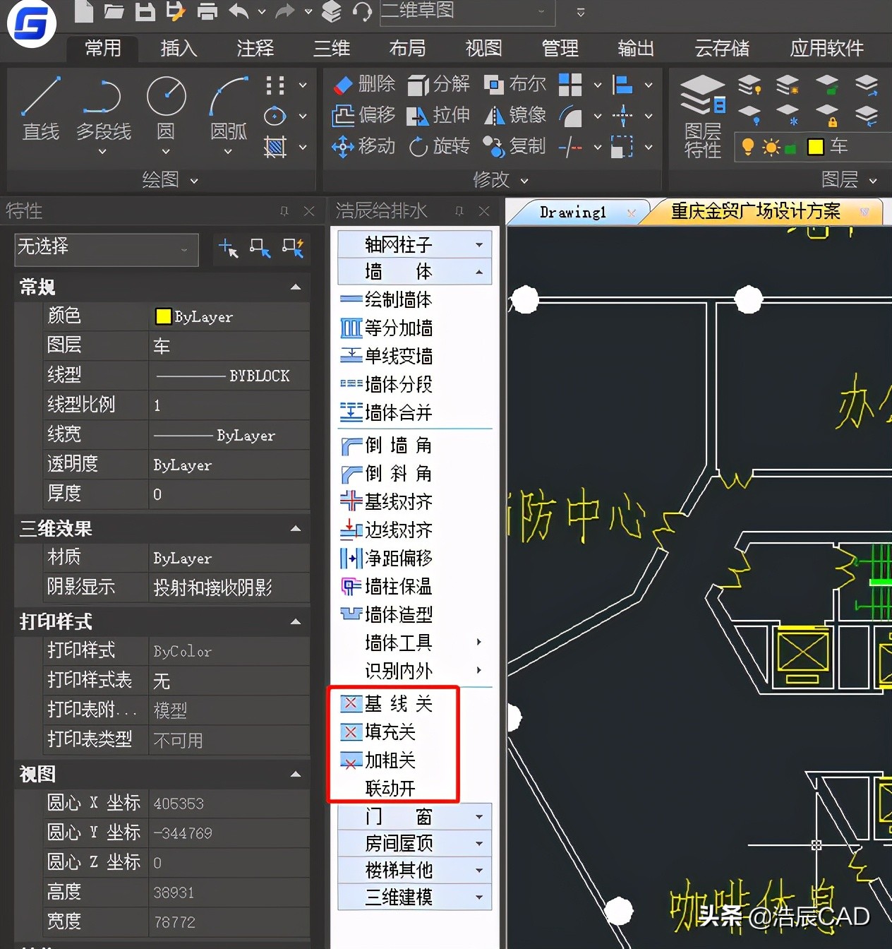Click 单线变墙 command
Screen dimensions: 892x949
tap(386, 357)
